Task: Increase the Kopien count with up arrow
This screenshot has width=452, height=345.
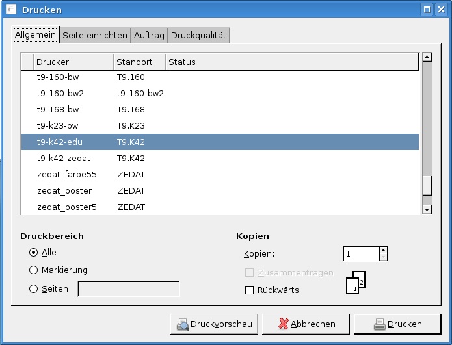Action: point(383,250)
